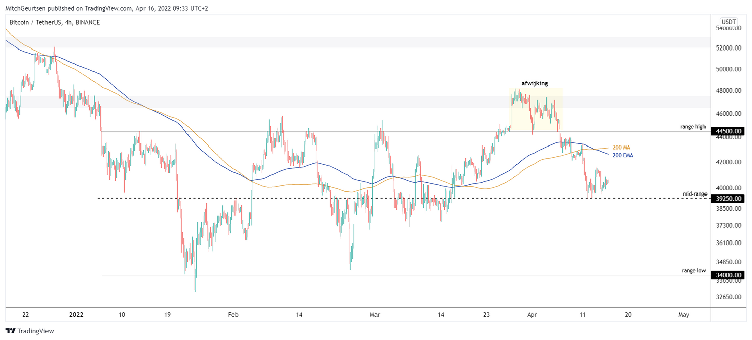This screenshot has width=752, height=340.
Task: Click the blue '200 EMA' label
Action: pos(623,156)
